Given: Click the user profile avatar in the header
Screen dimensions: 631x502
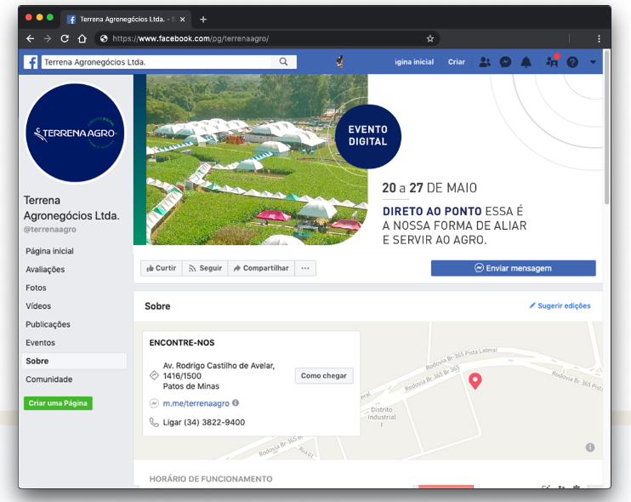Looking at the screenshot, I should 340,61.
